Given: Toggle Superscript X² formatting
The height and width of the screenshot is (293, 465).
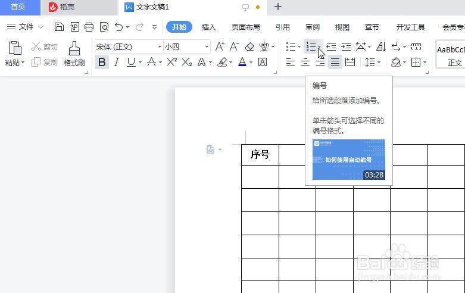Looking at the screenshot, I should [x=172, y=63].
